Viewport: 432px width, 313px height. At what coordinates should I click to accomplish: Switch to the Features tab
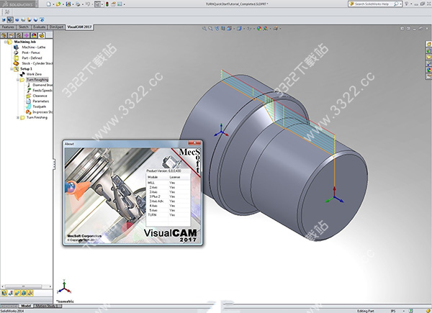(x=8, y=27)
